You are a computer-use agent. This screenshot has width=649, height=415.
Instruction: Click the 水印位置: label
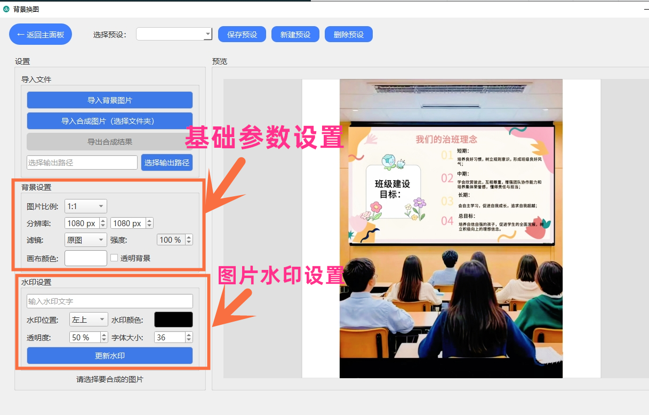(43, 320)
